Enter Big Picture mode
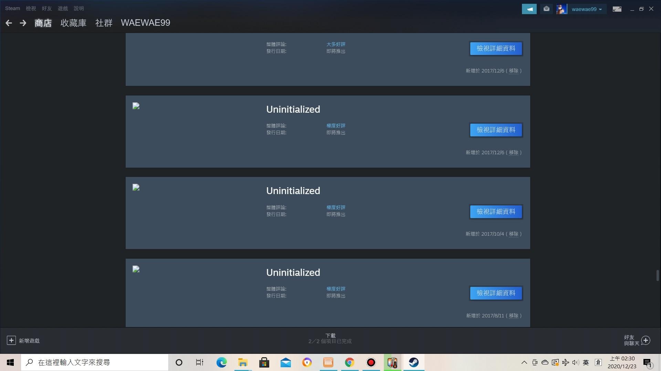 click(x=617, y=9)
